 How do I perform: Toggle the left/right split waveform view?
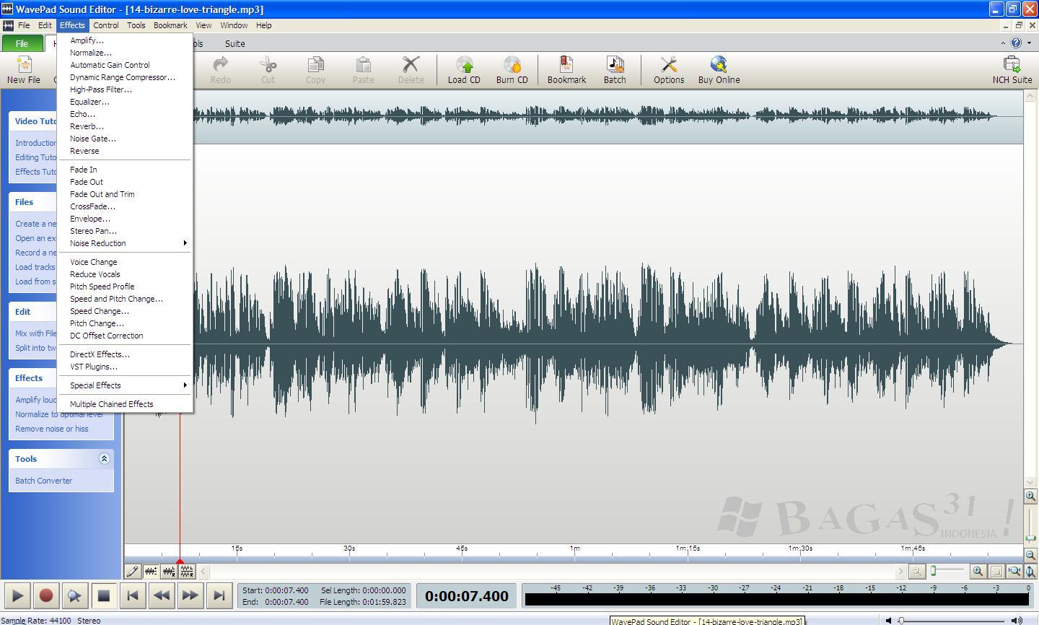[x=169, y=572]
